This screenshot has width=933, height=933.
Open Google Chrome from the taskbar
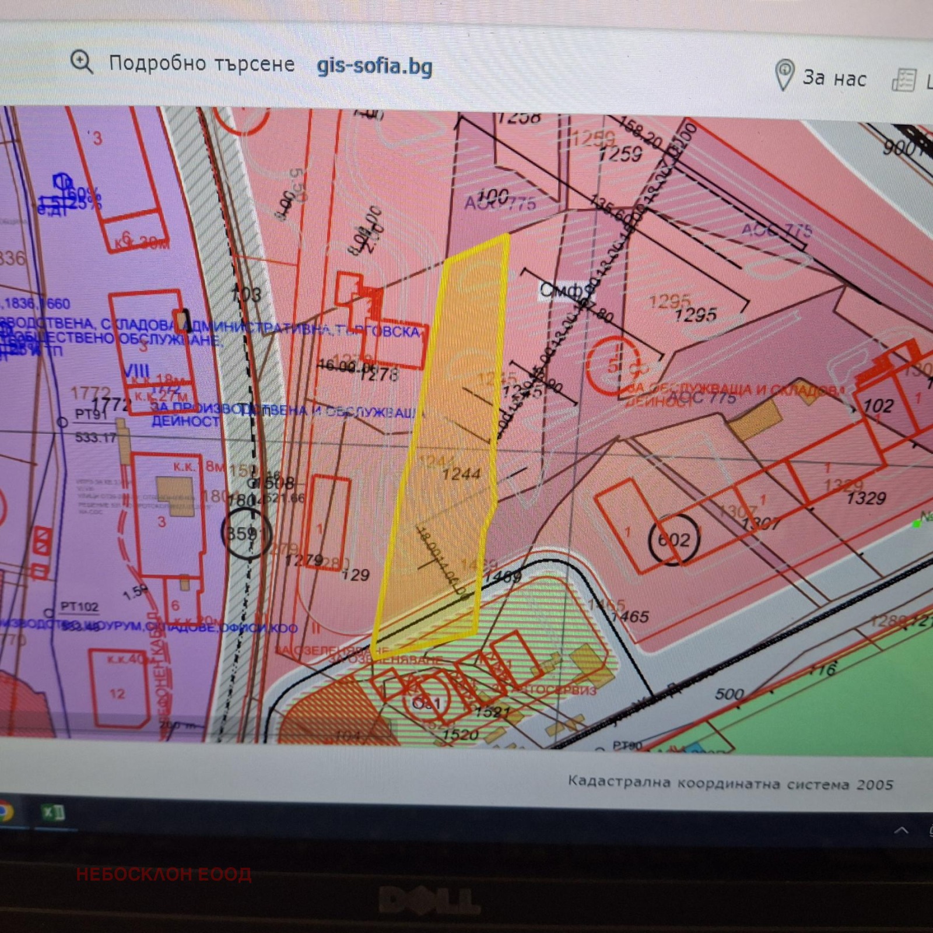(x=5, y=811)
